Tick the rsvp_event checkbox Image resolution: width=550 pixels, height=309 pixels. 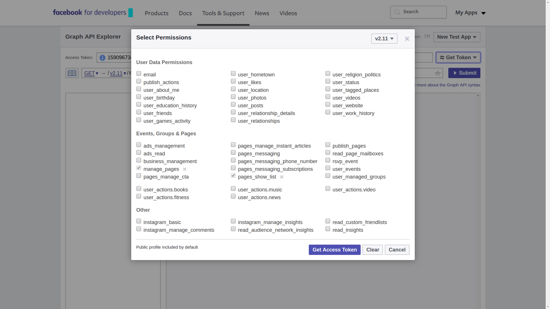pos(328,160)
